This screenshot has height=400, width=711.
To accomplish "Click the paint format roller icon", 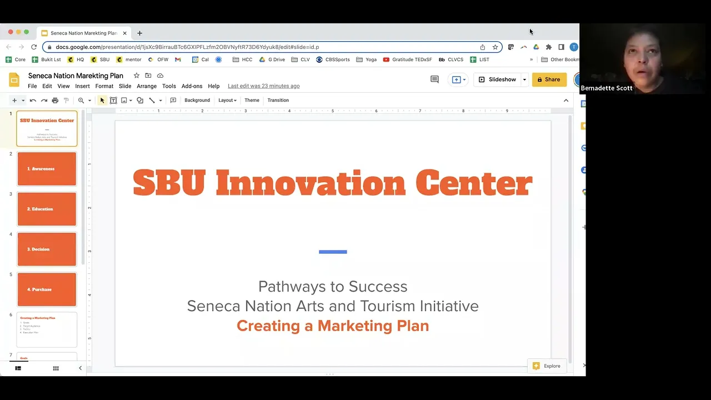I will [x=66, y=101].
